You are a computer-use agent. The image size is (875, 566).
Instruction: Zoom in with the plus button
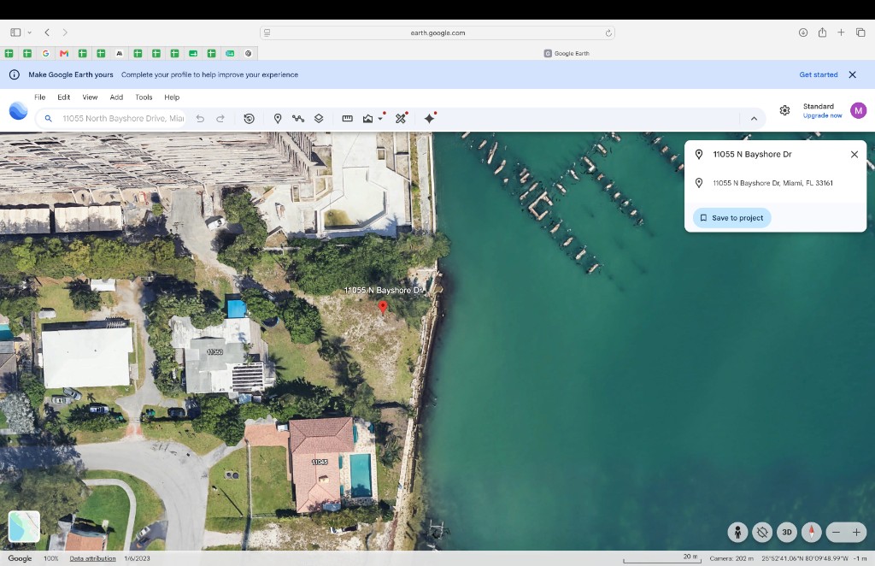coord(856,532)
